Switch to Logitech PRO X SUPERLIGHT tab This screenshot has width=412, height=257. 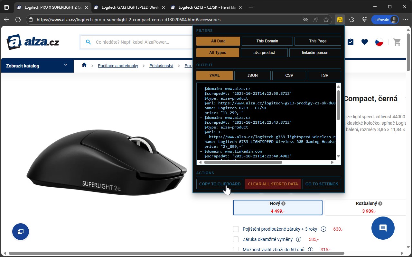(52, 7)
